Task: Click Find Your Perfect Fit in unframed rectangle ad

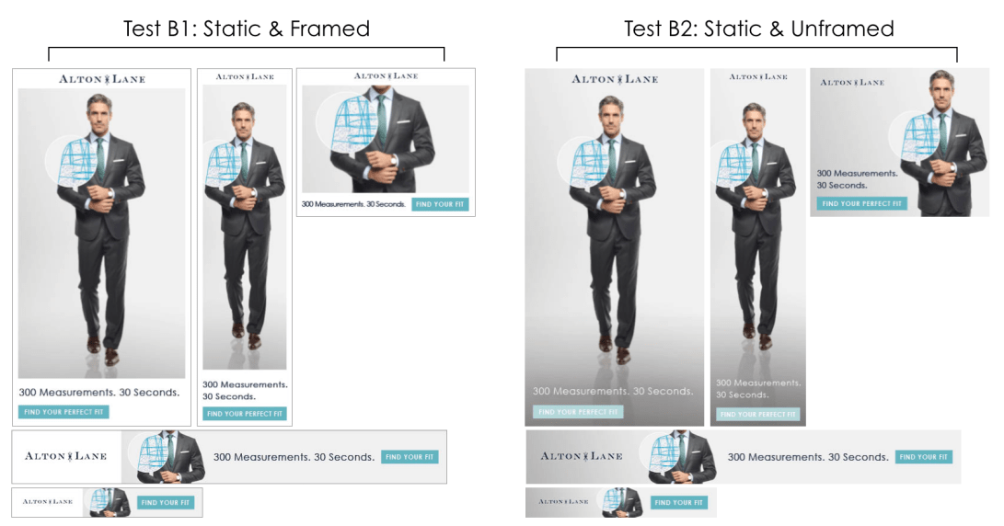Action: tap(862, 203)
